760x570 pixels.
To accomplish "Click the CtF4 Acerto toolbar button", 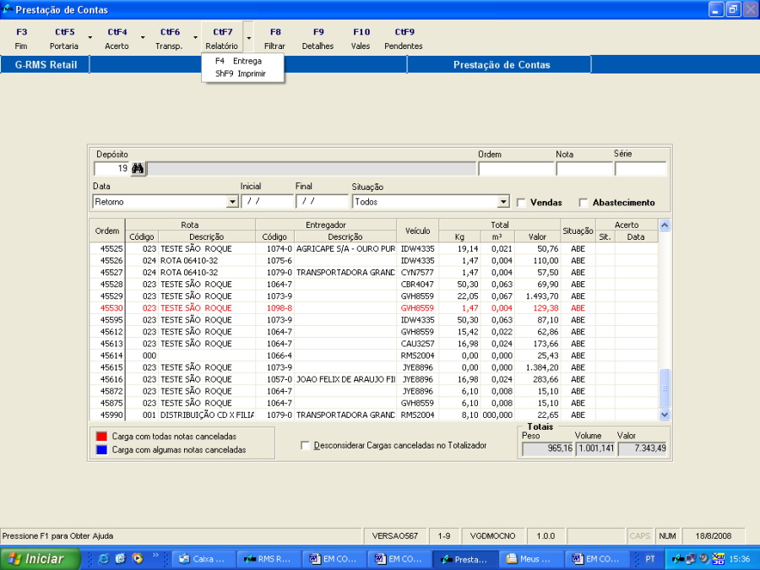I will pyautogui.click(x=117, y=38).
